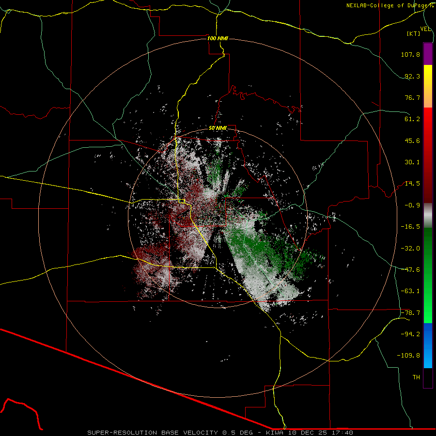Click the -0.9 velocity scale value
Viewport: 436px width, 436px height.
(x=412, y=205)
